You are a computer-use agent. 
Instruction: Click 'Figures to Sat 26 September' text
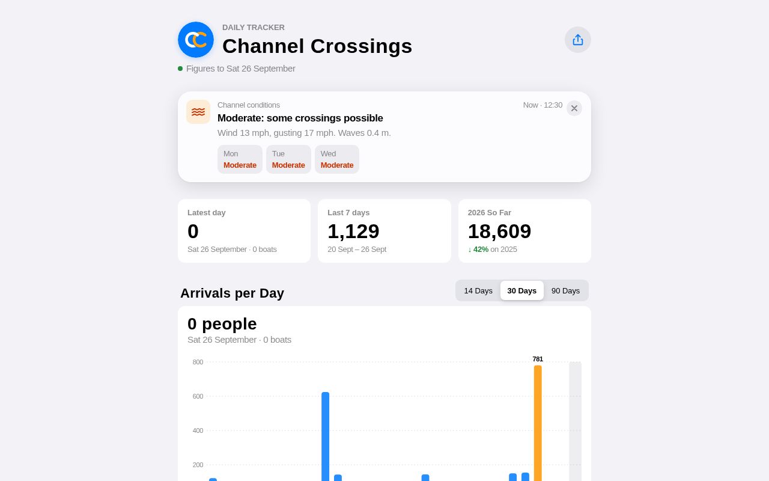[x=241, y=69]
